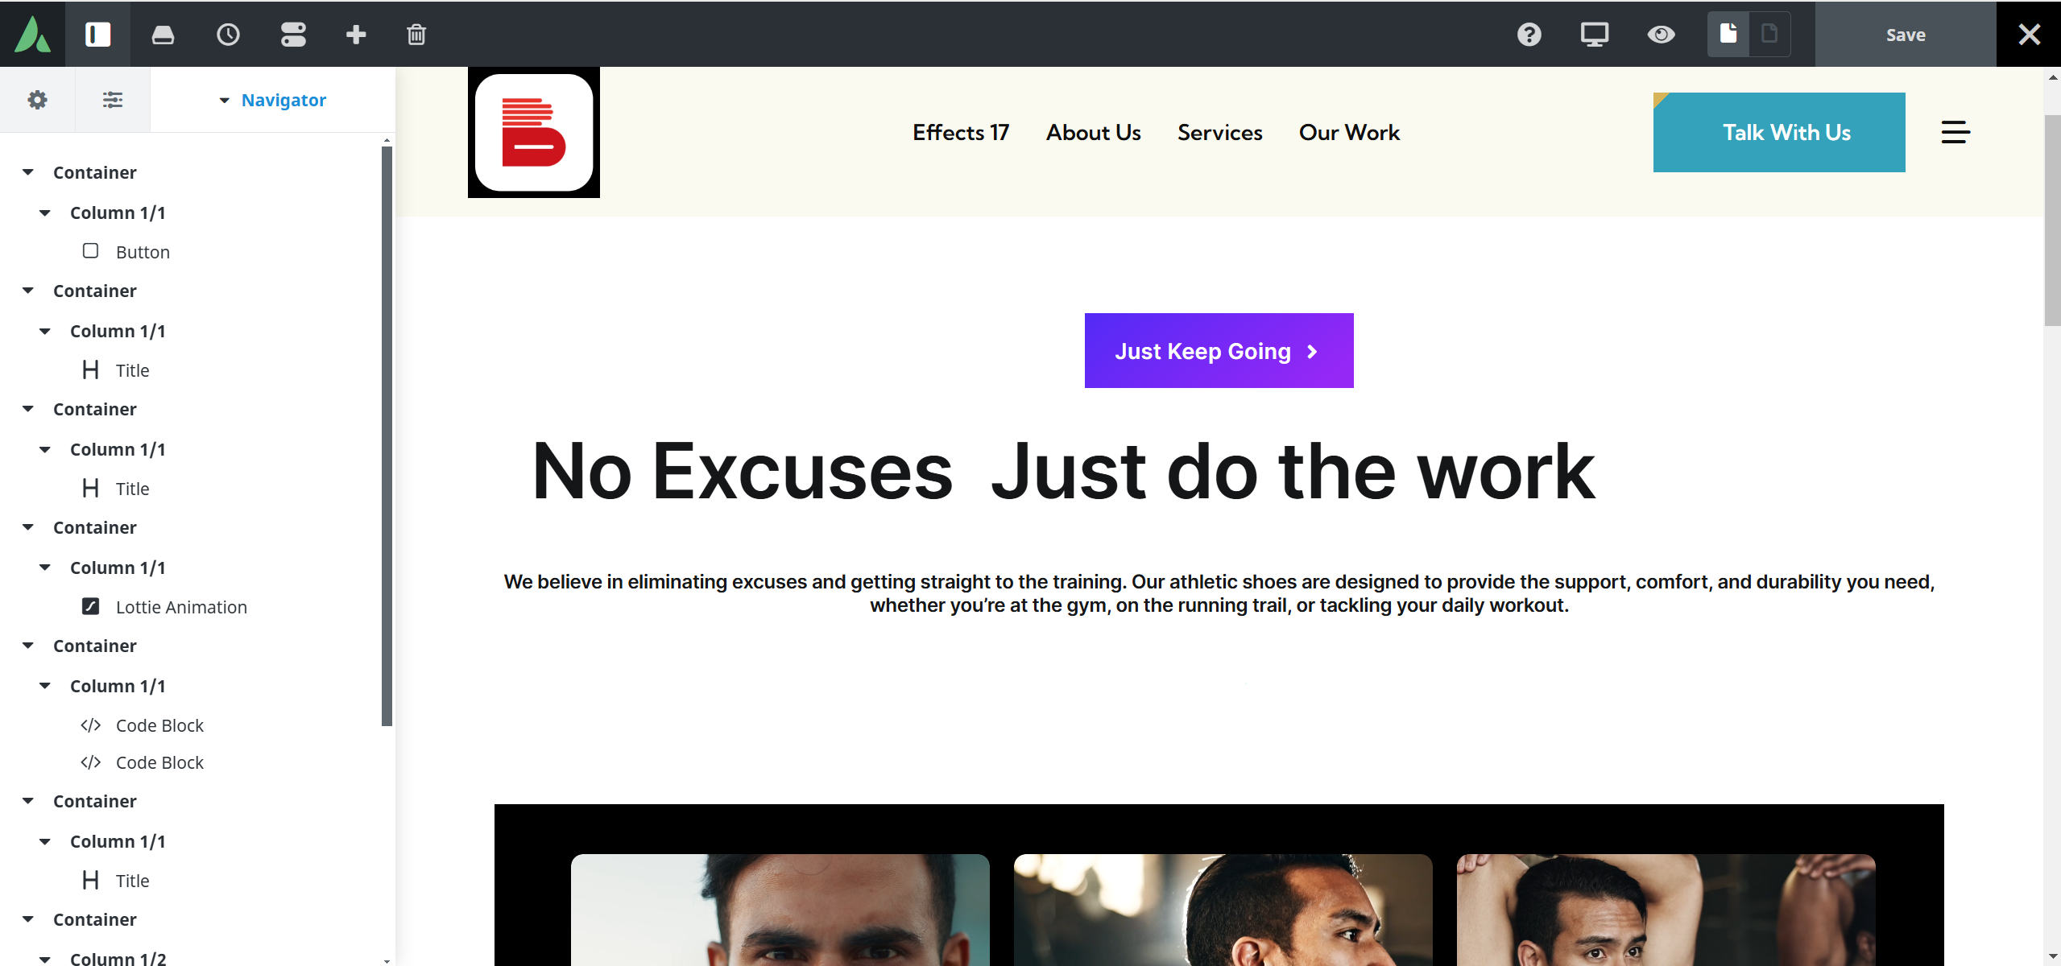Click the Talk With Us button
The width and height of the screenshot is (2061, 966).
click(1778, 132)
